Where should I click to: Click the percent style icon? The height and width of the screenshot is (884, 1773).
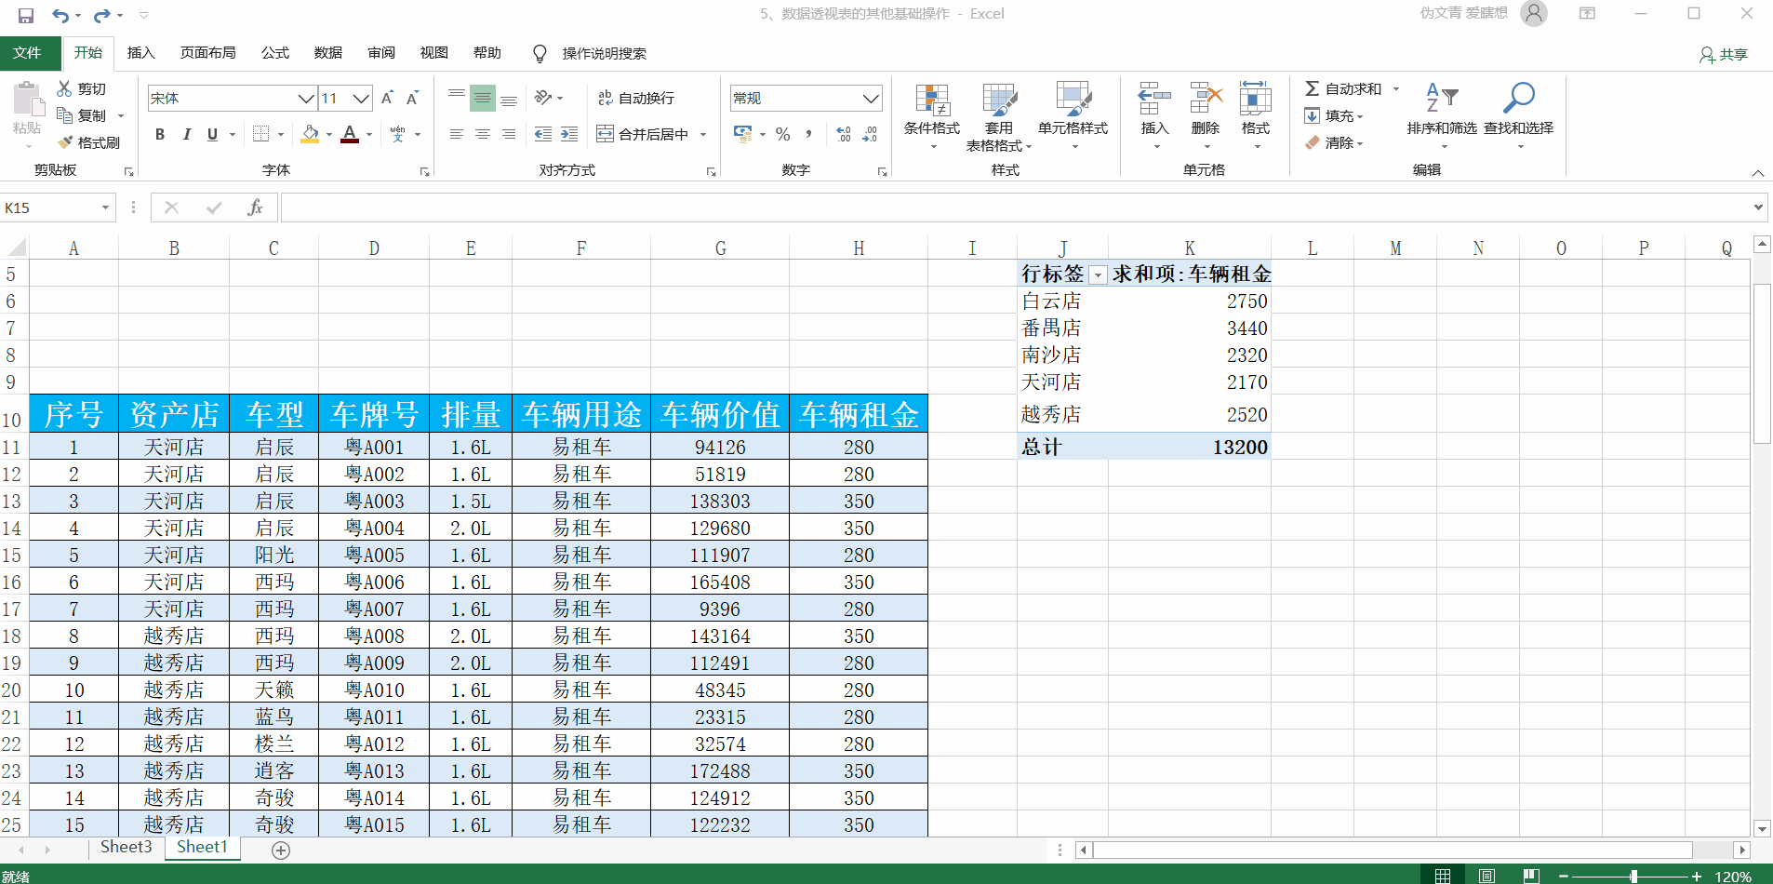tap(783, 134)
